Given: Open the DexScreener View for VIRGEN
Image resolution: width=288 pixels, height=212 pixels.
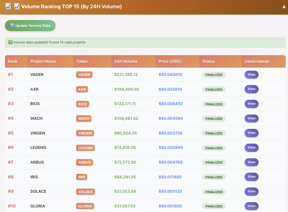Looking at the screenshot, I should (x=251, y=133).
